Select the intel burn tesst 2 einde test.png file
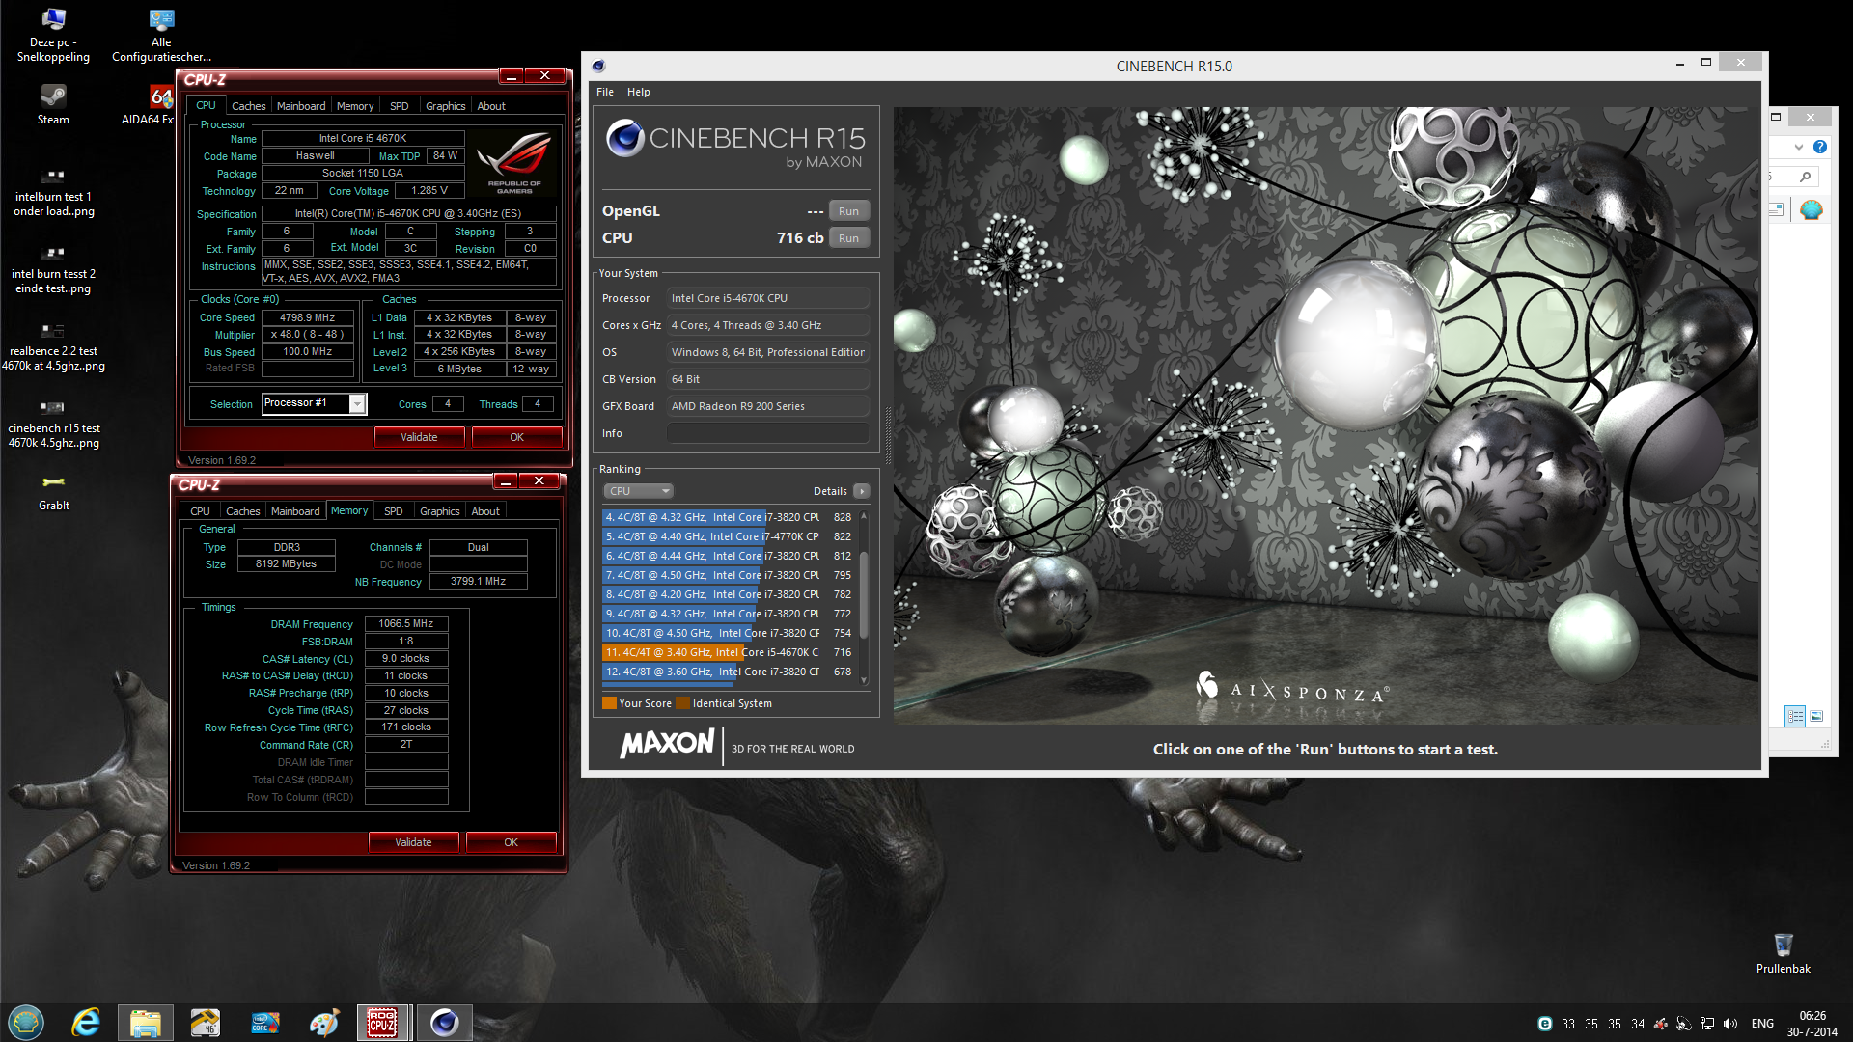The image size is (1853, 1042). [x=53, y=268]
